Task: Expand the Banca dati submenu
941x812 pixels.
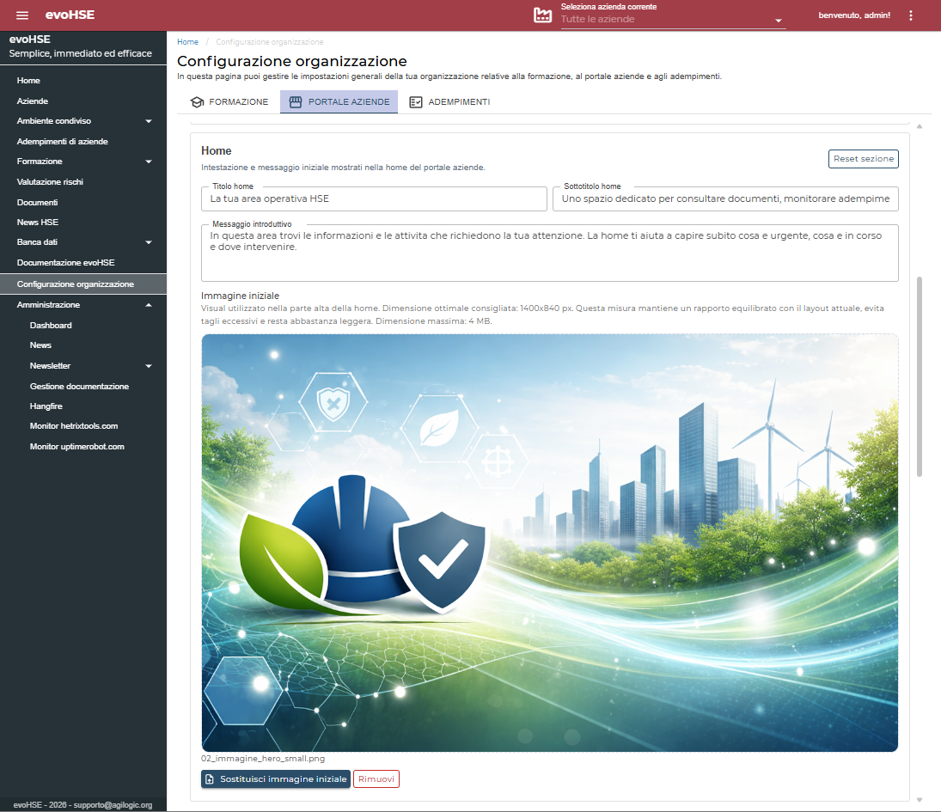Action: [149, 242]
